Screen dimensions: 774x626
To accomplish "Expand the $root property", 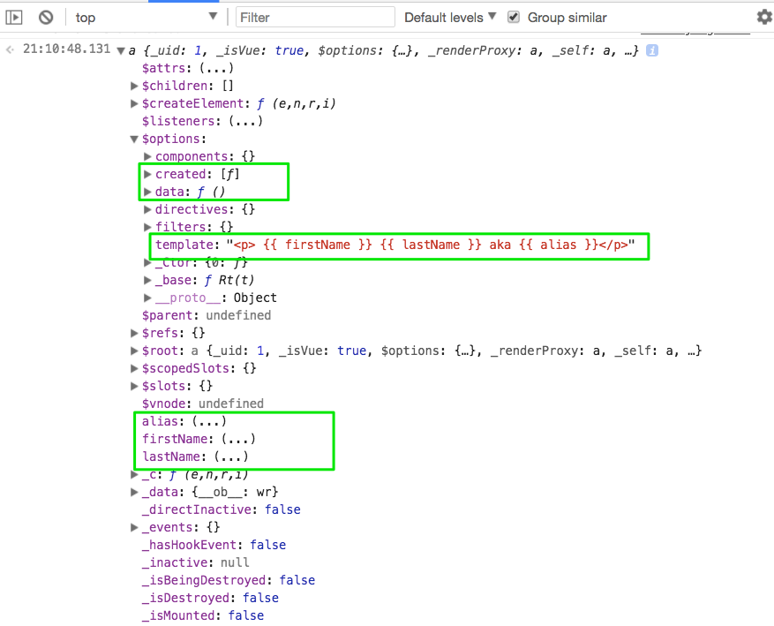I will click(x=134, y=351).
